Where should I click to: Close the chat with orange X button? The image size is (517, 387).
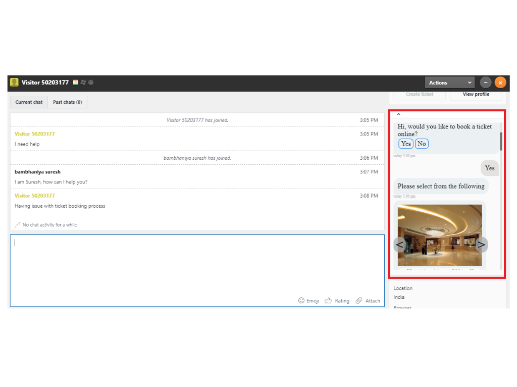[x=500, y=83]
